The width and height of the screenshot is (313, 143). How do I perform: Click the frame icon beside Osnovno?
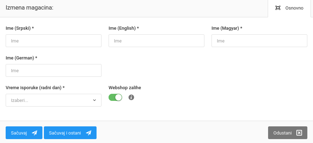[278, 8]
